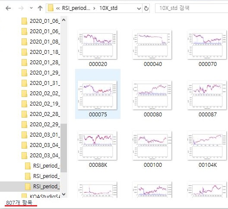This screenshot has height=209, width=228.
Task: Open the address bar history dropdown
Action: coord(139,9)
